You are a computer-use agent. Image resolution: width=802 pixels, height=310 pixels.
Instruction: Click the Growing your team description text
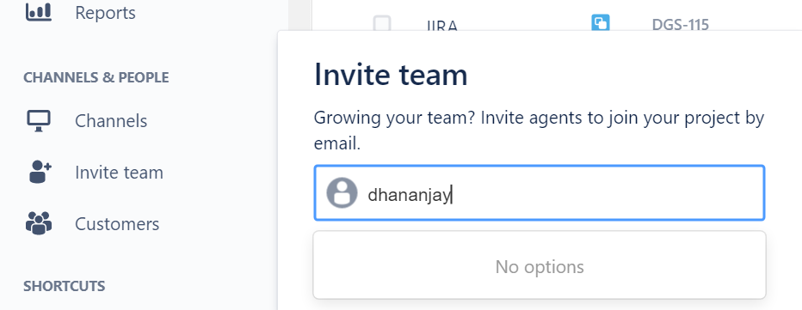(539, 131)
